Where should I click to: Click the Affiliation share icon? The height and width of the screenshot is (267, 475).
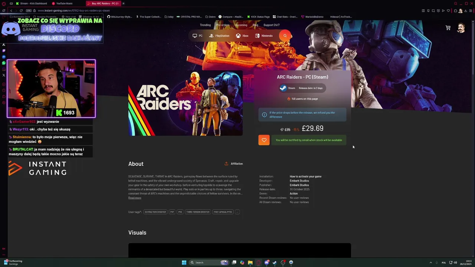(x=226, y=164)
